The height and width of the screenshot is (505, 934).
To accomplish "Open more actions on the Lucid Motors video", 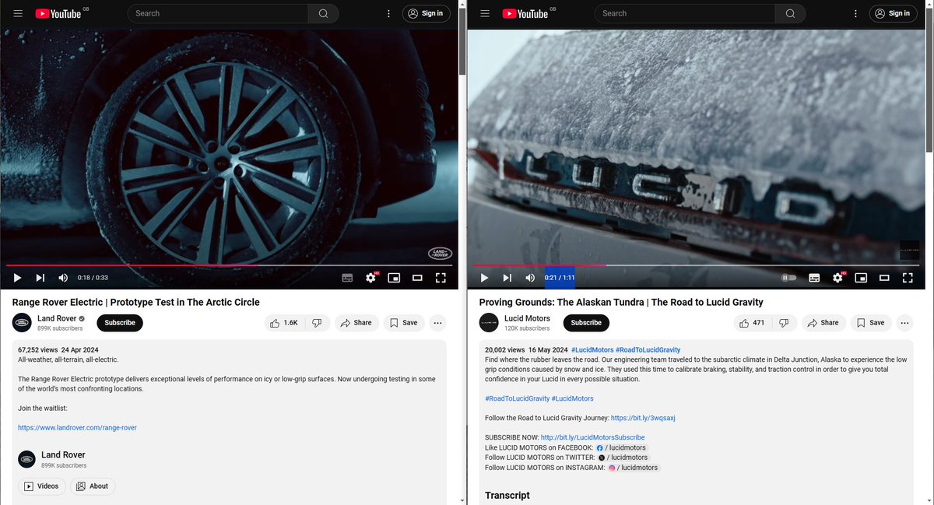I will pyautogui.click(x=904, y=322).
